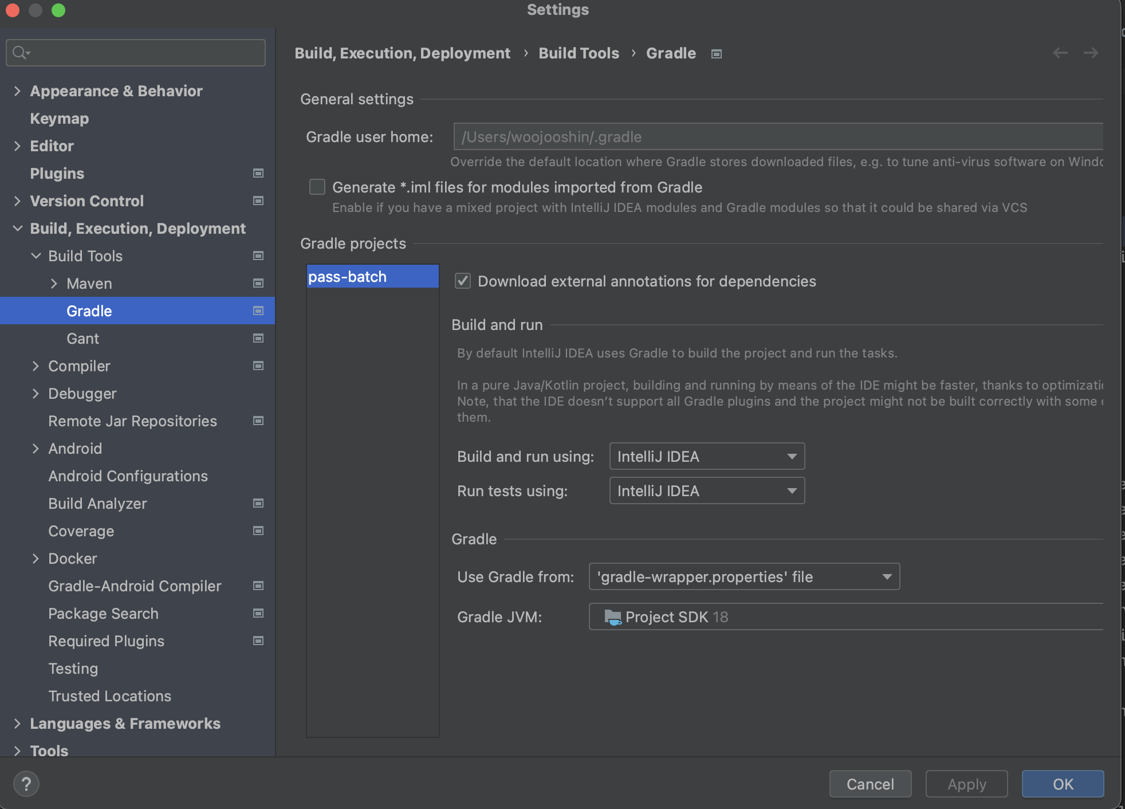1125x809 pixels.
Task: Click the Project SDK folder icon
Action: 612,617
